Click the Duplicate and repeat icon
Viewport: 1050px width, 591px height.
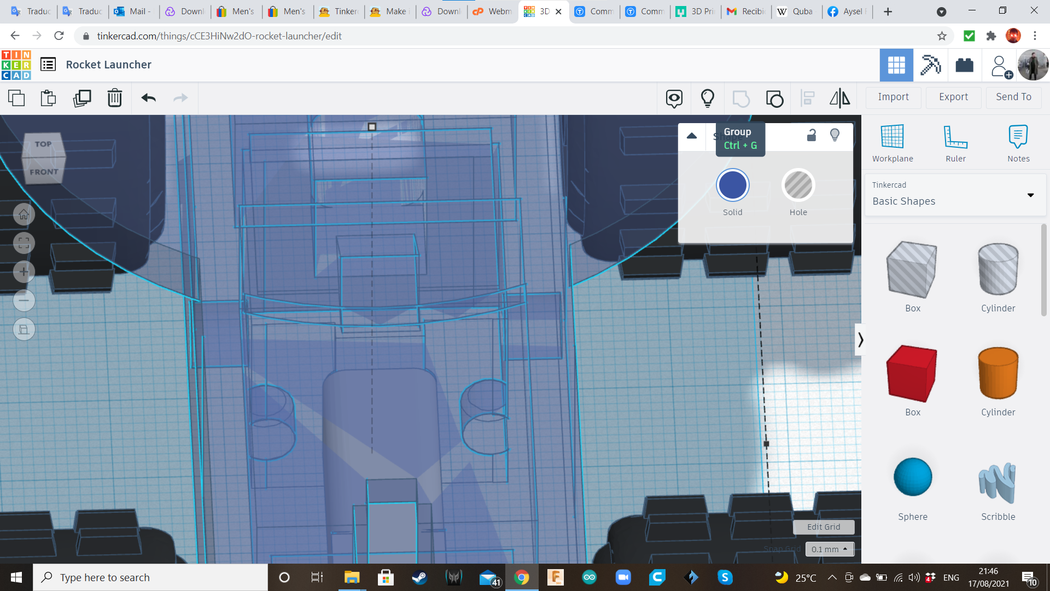(82, 98)
